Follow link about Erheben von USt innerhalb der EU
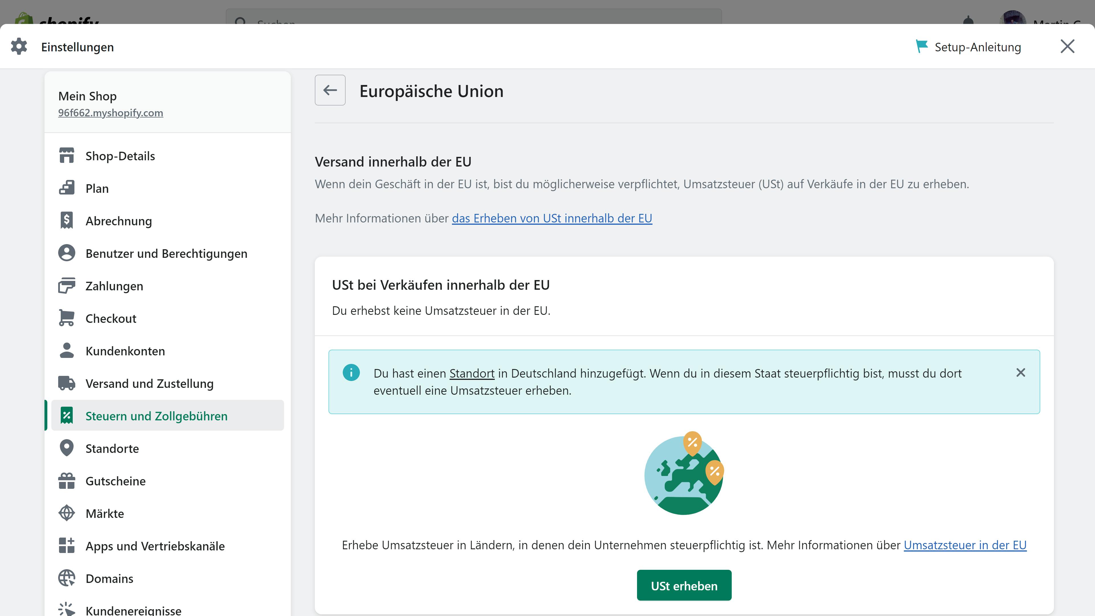 coord(552,218)
